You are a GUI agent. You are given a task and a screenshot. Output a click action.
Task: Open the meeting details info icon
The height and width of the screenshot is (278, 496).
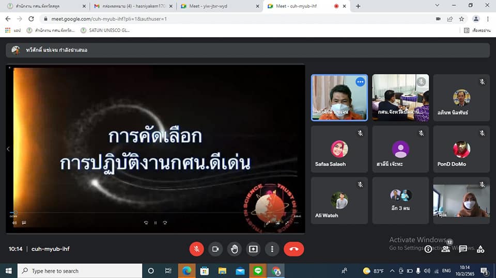428,249
